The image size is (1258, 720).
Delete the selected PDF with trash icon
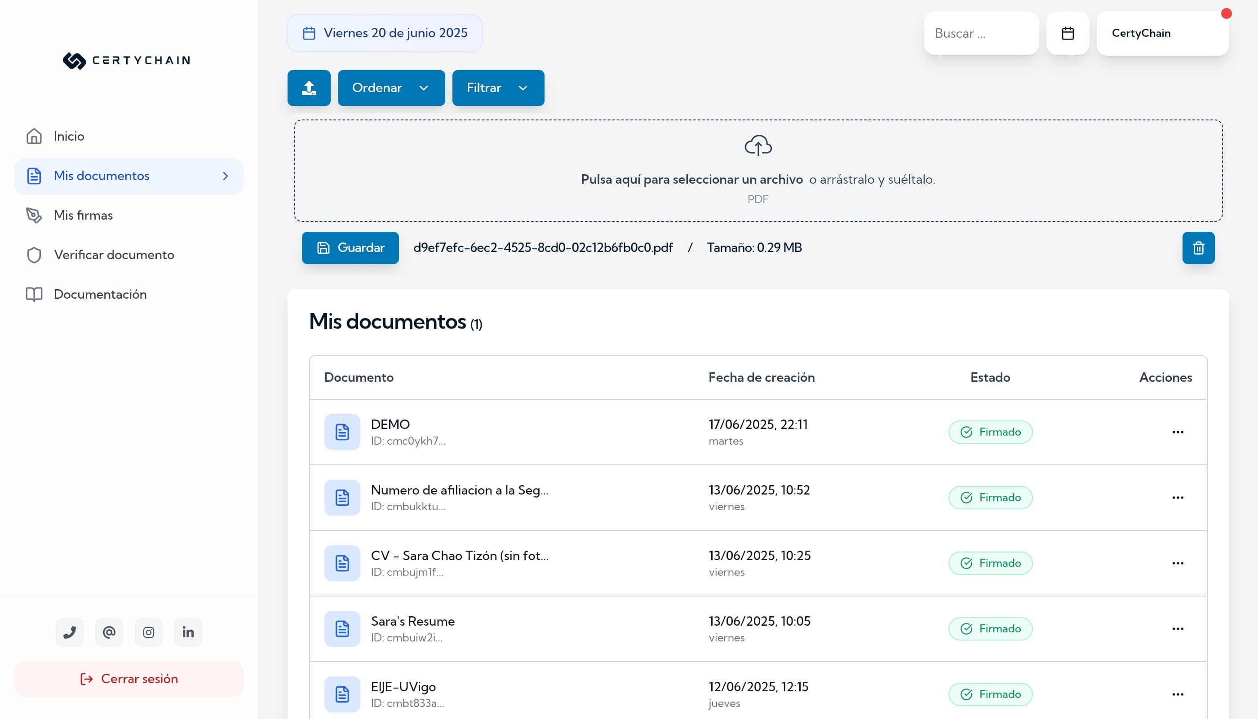1198,248
